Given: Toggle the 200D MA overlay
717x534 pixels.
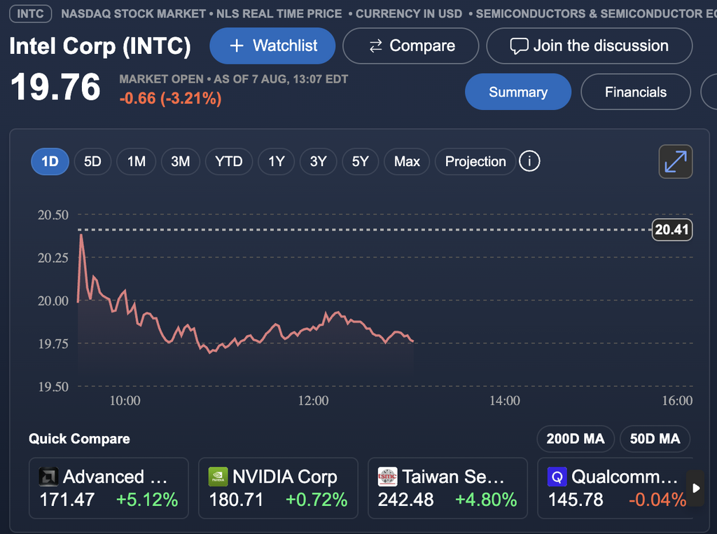Looking at the screenshot, I should 576,439.
